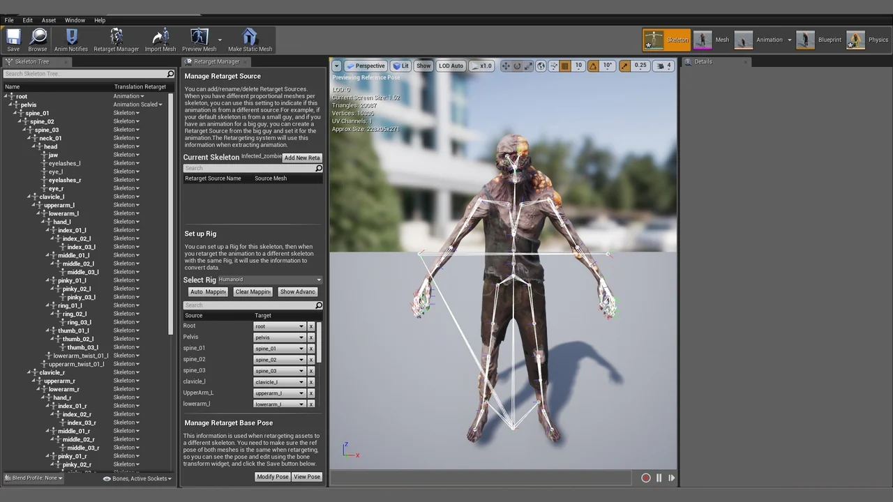Viewport: 893px width, 502px height.
Task: Pause the viewport preview playback
Action: click(659, 478)
